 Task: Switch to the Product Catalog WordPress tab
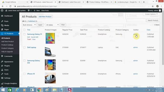[x=99, y=2]
